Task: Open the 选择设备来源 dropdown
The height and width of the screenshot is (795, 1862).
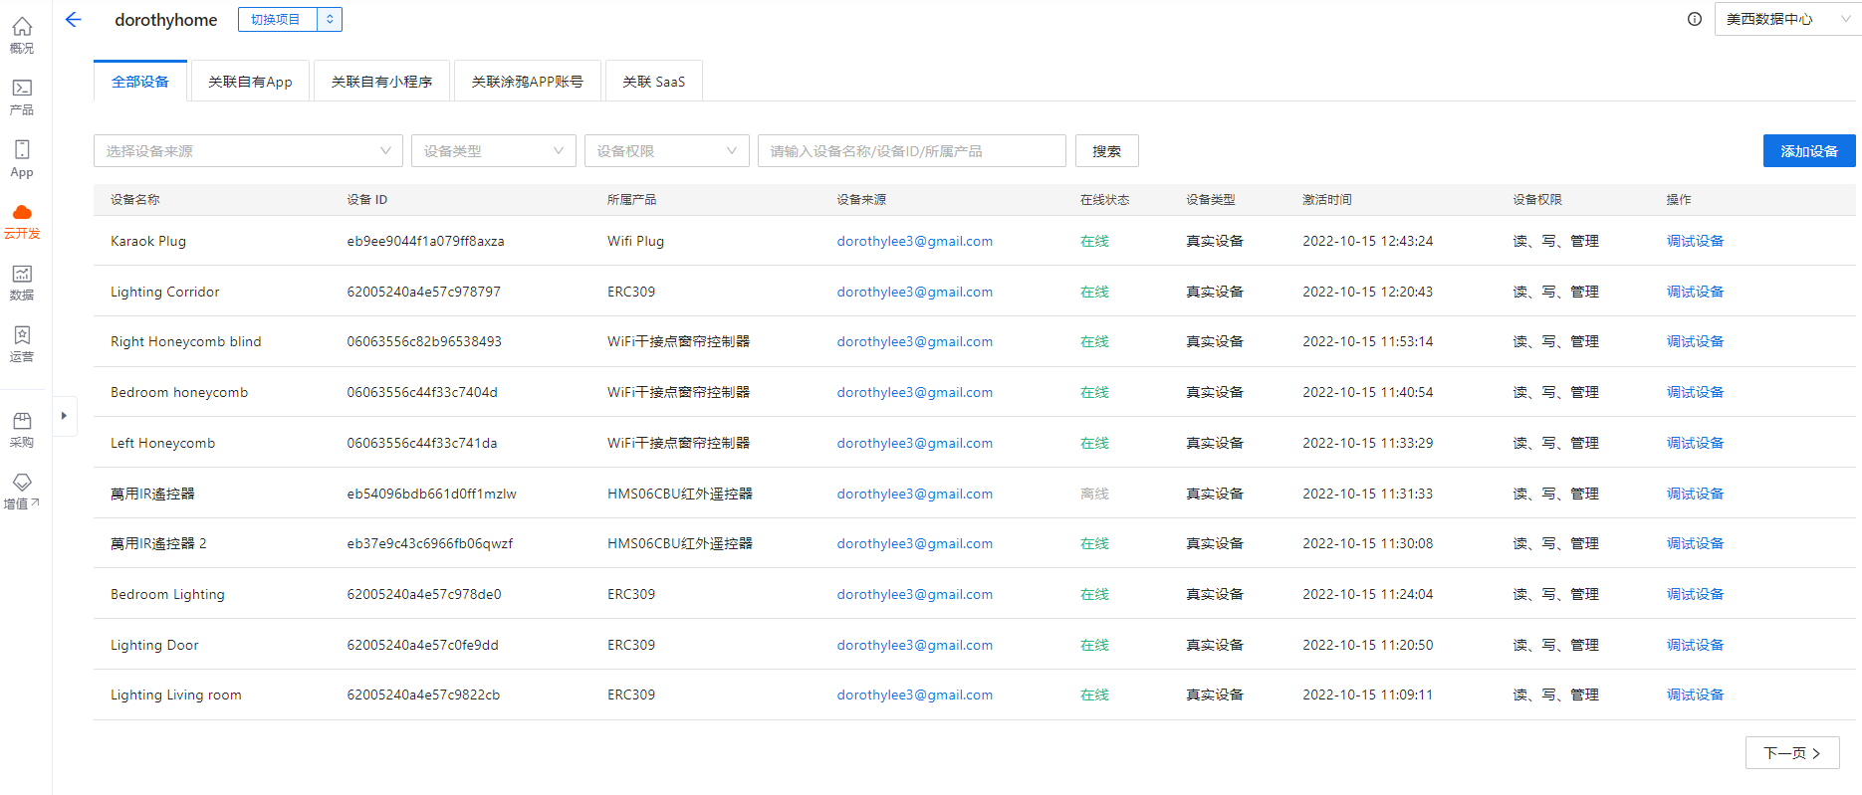Action: pos(248,151)
